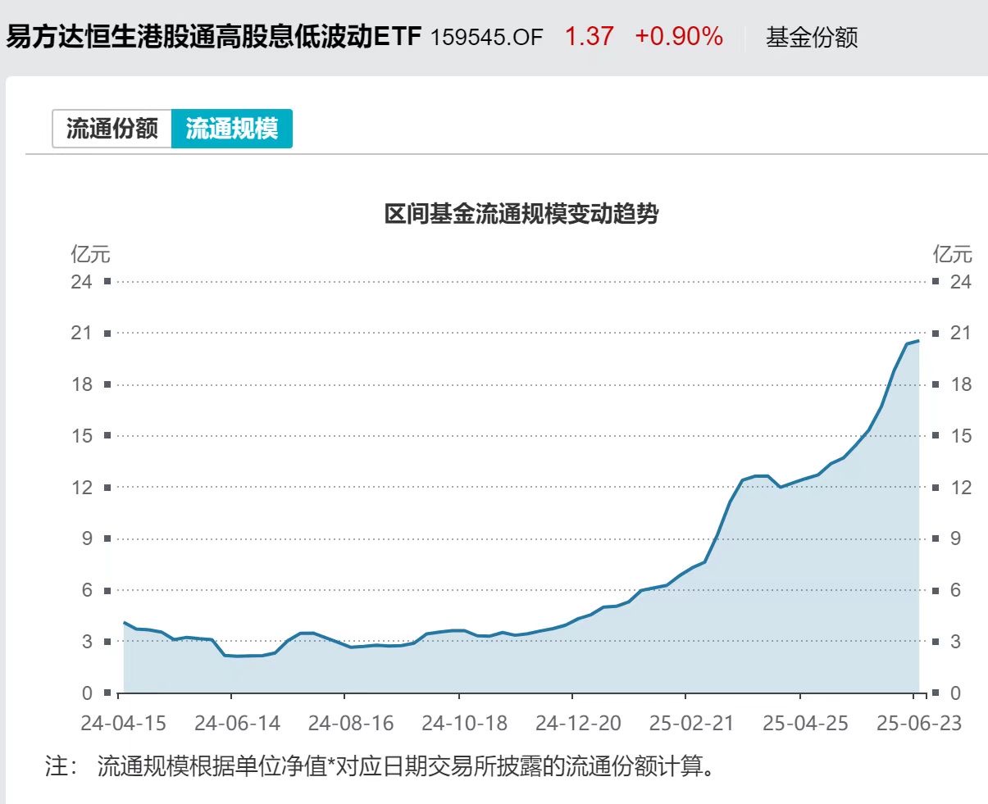Click the left y-axis unit label 亿元
988x804 pixels.
tap(90, 254)
